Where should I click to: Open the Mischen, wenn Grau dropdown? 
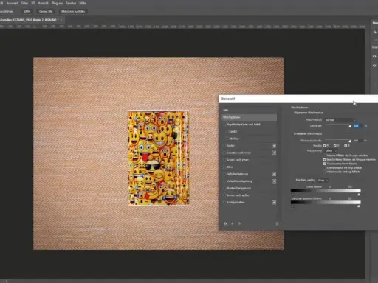point(323,181)
